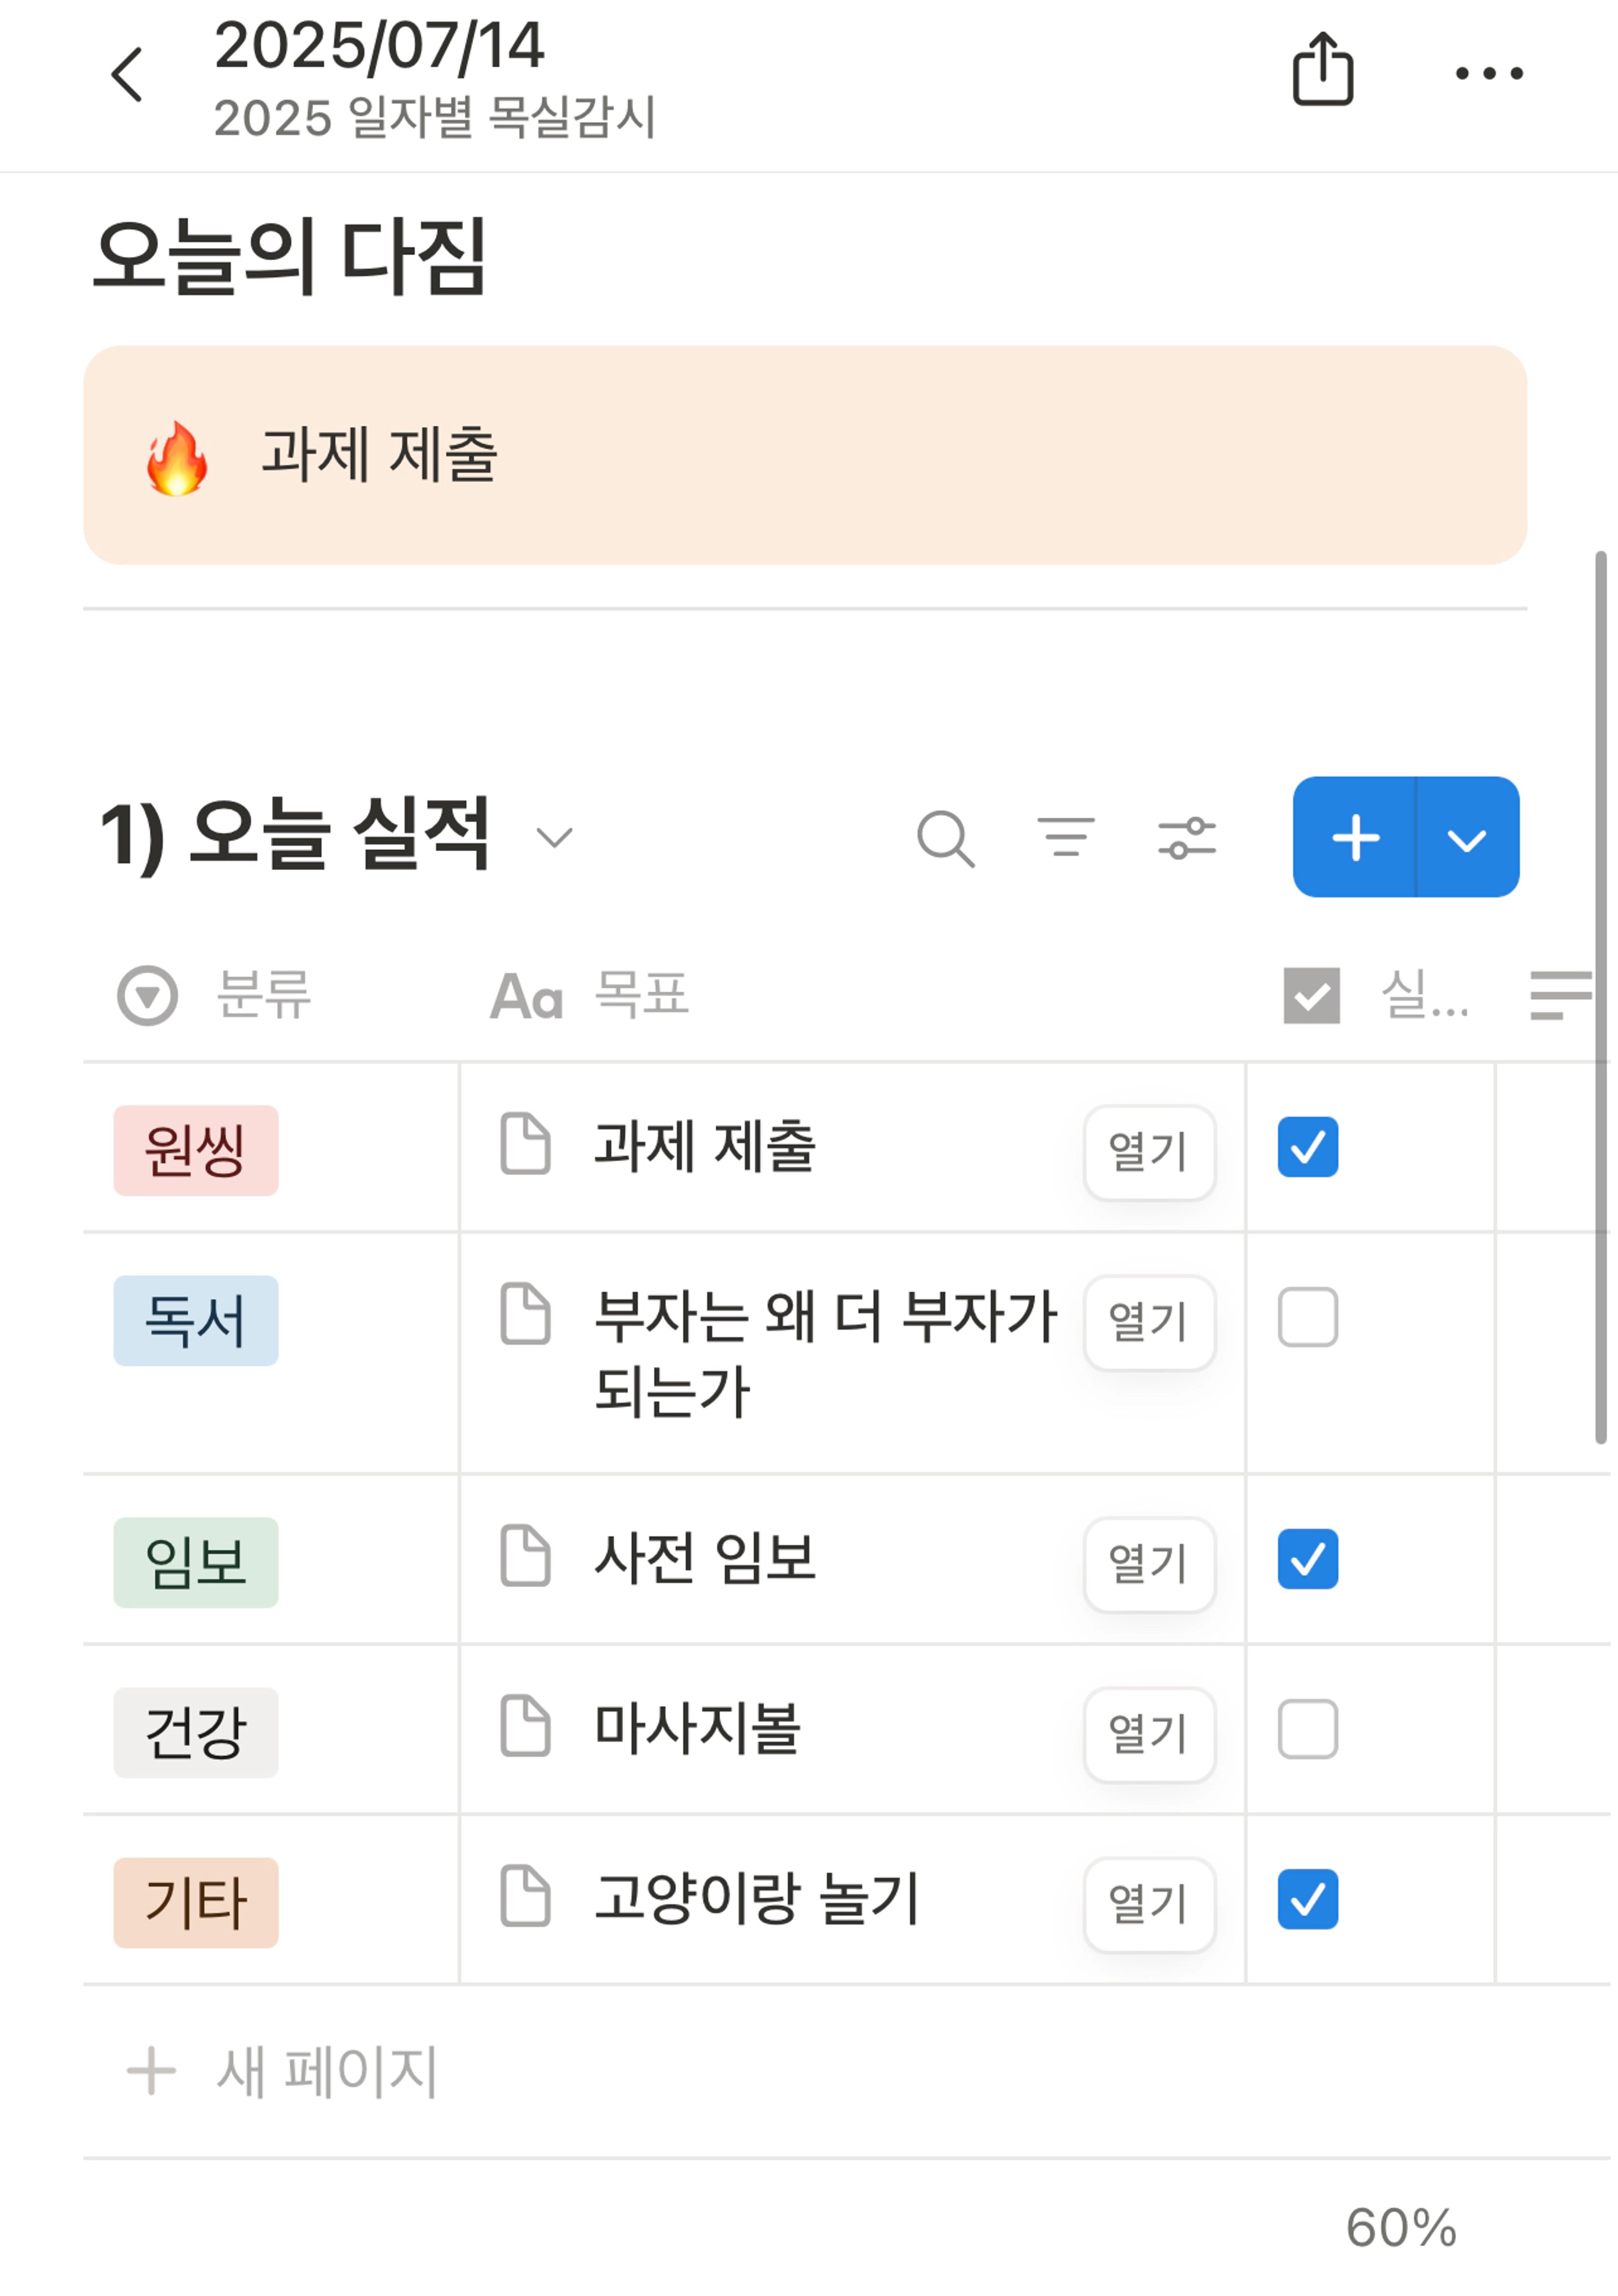1618x2296 pixels.
Task: Click the database search magnifier icon
Action: pos(945,838)
